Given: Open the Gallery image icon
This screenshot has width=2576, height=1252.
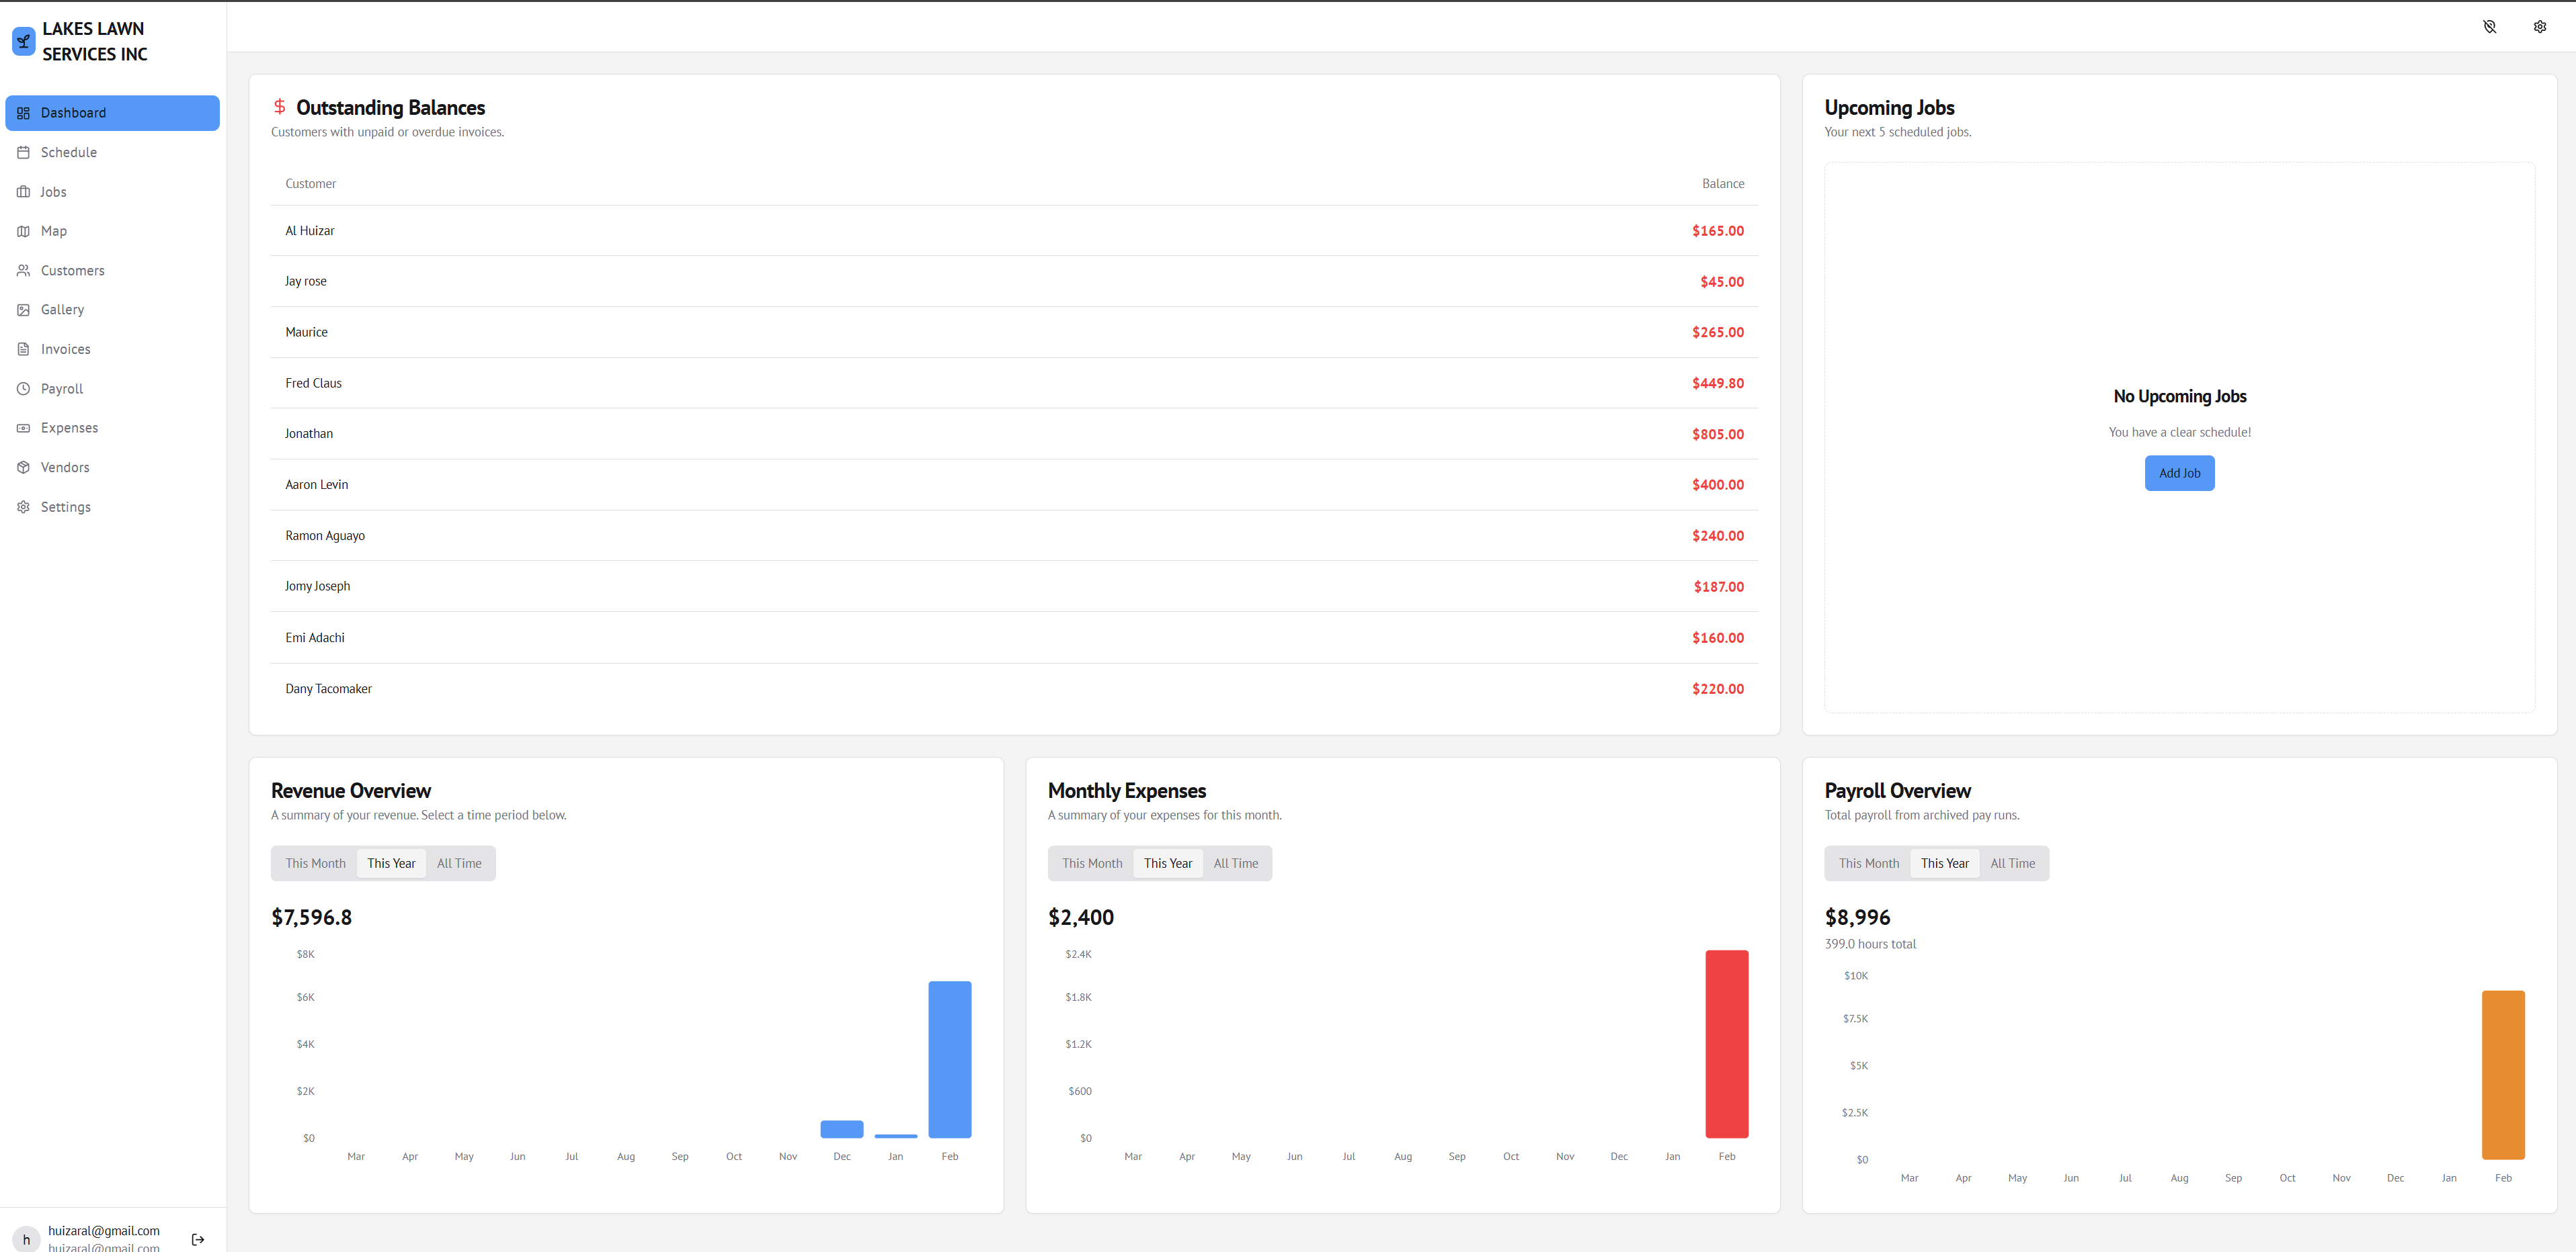Looking at the screenshot, I should 24,310.
